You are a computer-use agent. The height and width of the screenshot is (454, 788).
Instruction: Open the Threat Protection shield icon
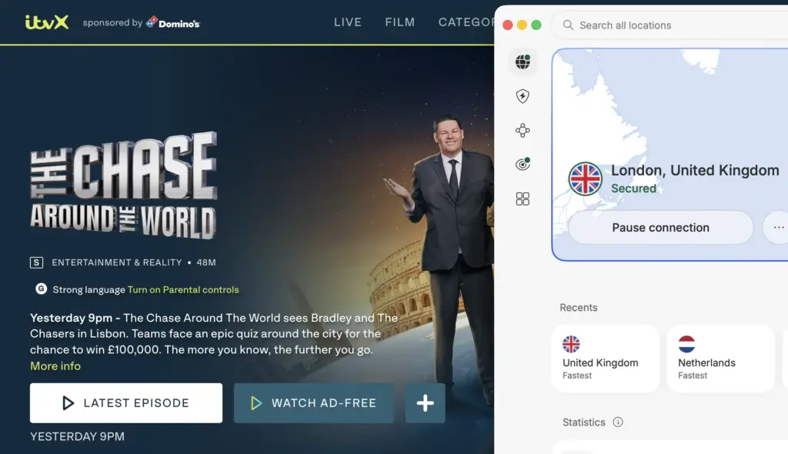[x=523, y=96]
